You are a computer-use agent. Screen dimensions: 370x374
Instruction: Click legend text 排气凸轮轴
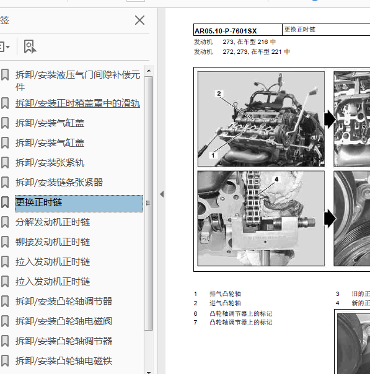(x=225, y=294)
